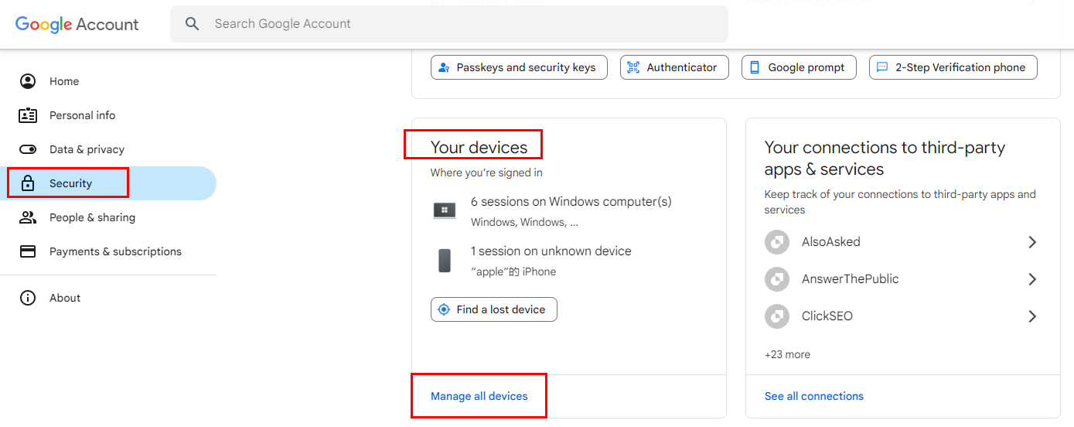Select Payments & subscriptions in sidebar
The image size is (1074, 427).
click(x=115, y=251)
